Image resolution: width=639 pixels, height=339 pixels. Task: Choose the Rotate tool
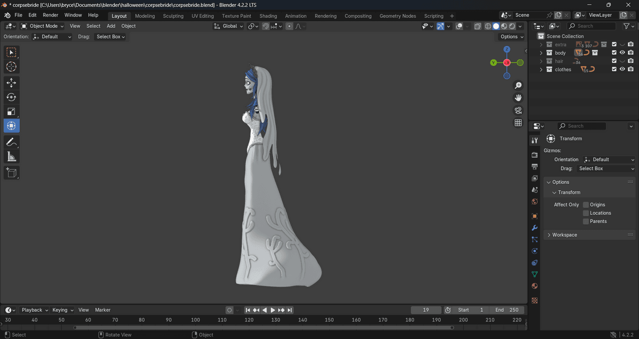pos(11,97)
